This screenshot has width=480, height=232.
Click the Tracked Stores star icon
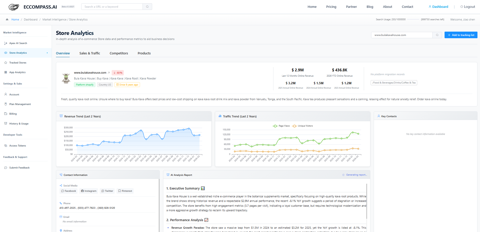point(6,63)
